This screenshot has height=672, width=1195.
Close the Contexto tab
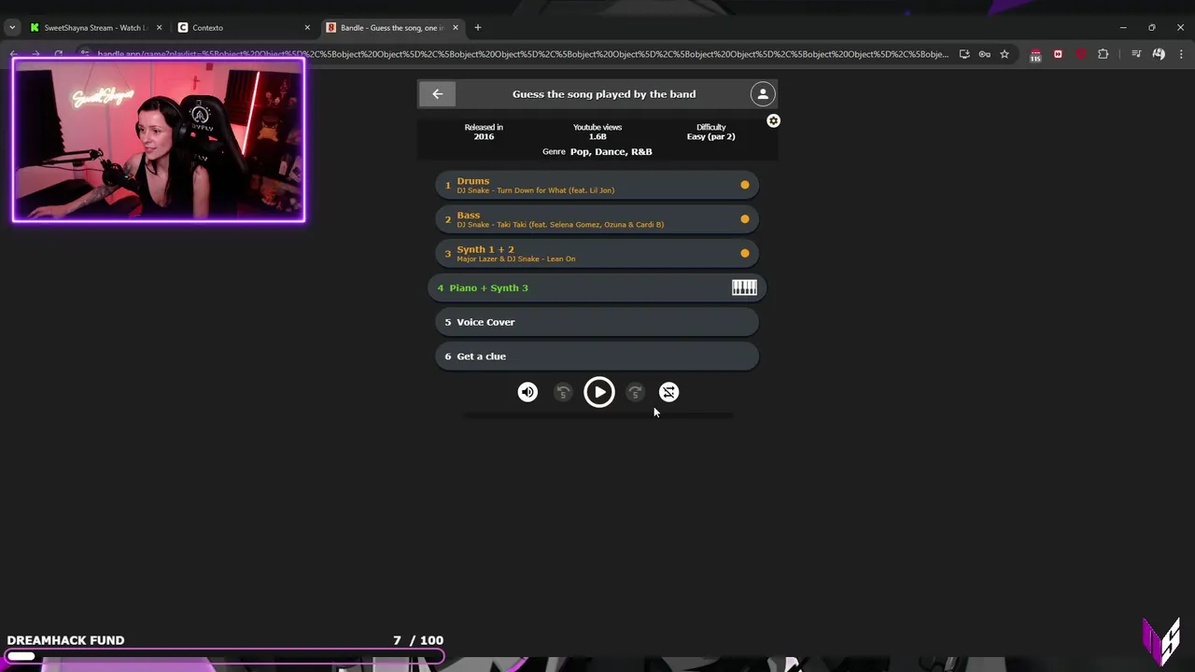coord(307,27)
